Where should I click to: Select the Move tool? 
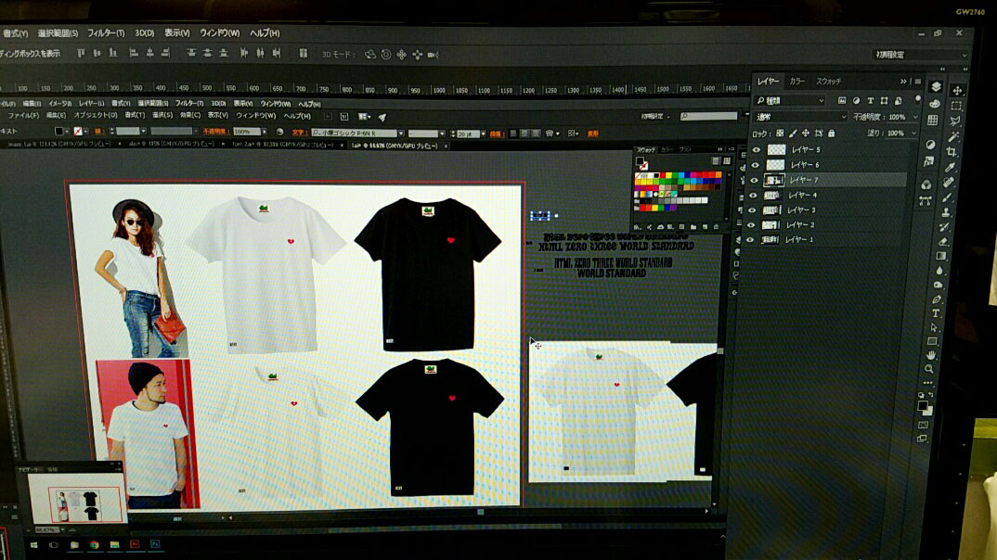(x=957, y=90)
